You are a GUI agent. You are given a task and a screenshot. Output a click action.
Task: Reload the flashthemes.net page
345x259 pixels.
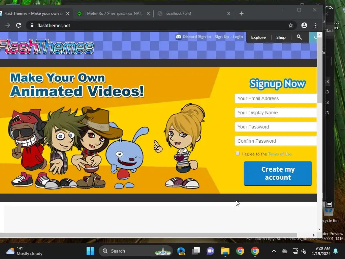pyautogui.click(x=19, y=25)
